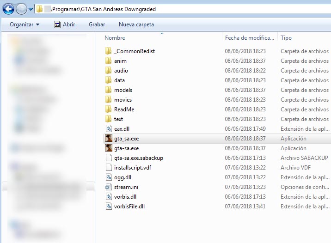
Task: Select the text folder icon
Action: pos(109,119)
